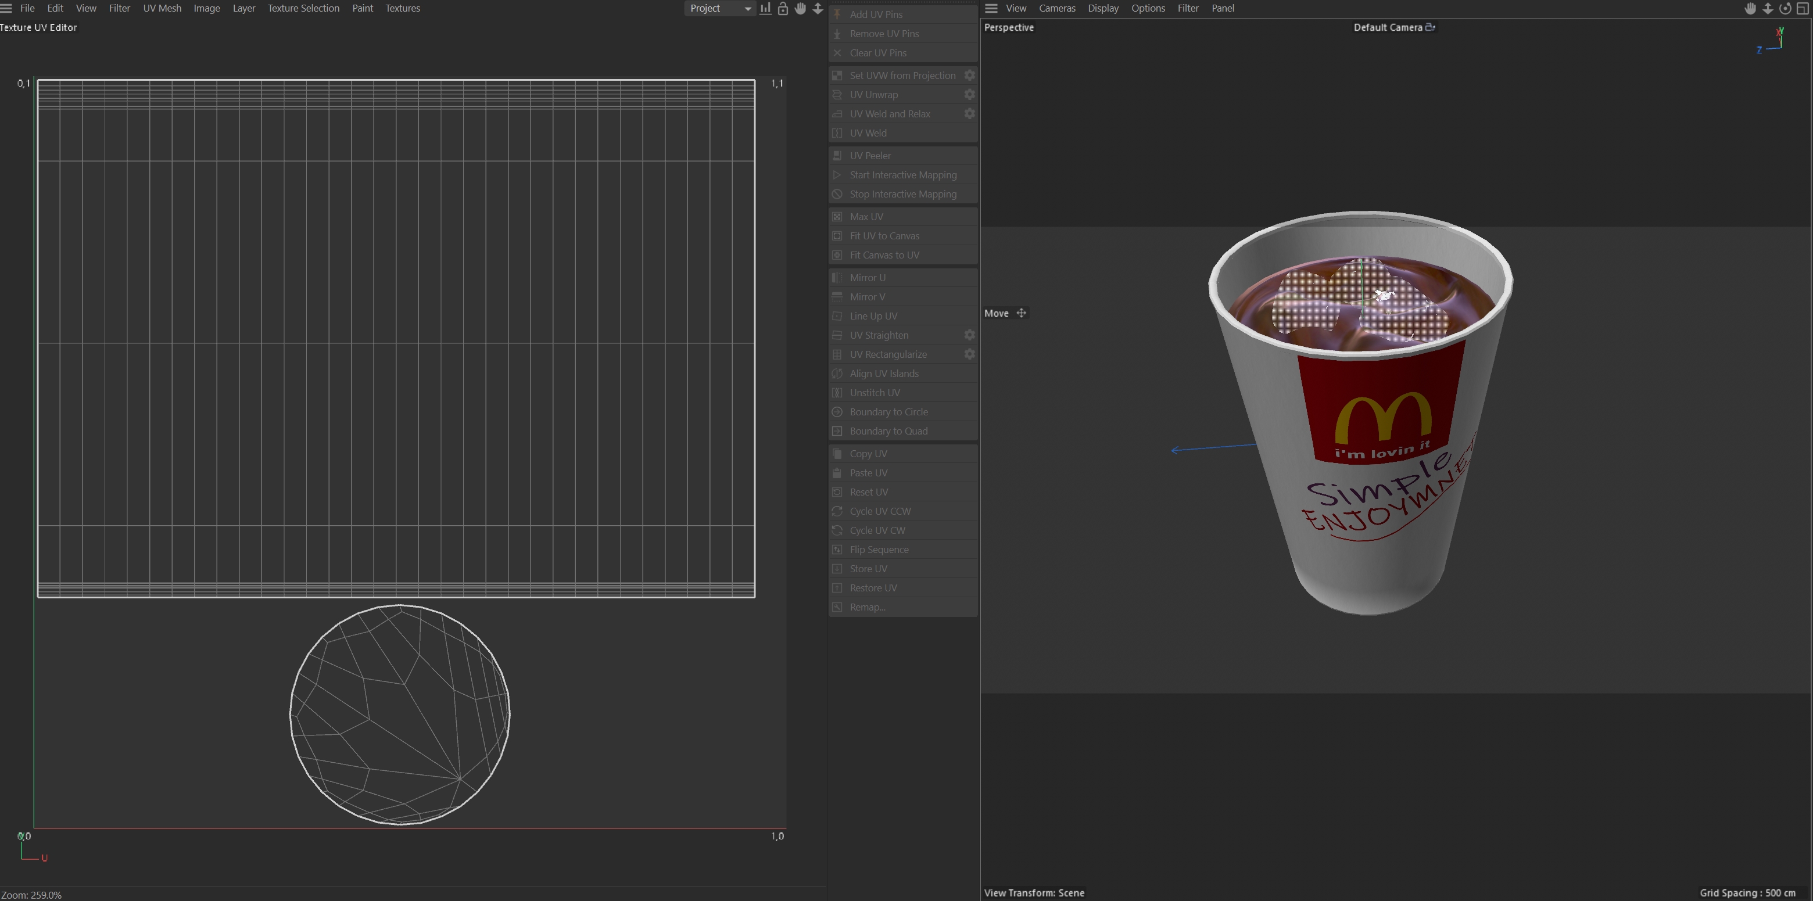Open the UV Mesh menu

[162, 9]
